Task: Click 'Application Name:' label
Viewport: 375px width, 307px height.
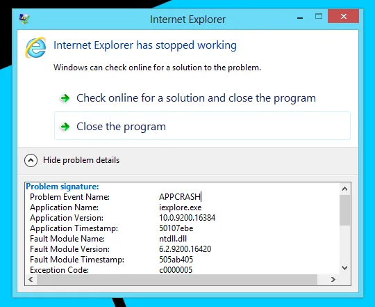Action: click(65, 207)
